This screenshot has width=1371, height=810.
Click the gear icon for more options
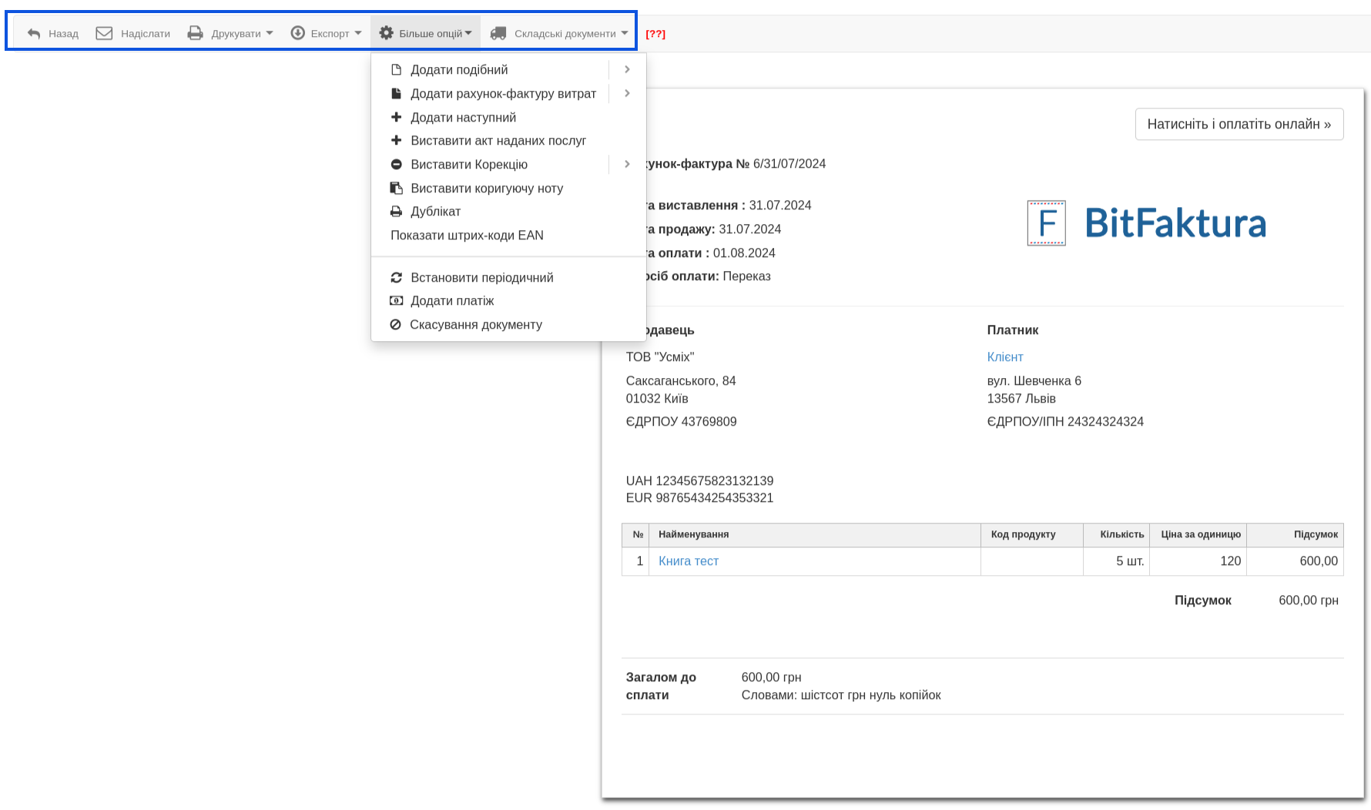387,33
